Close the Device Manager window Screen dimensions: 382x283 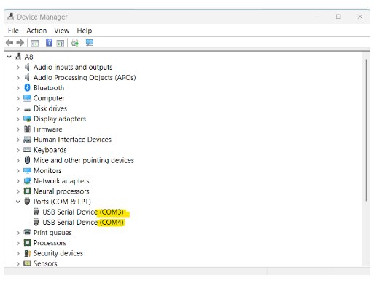click(360, 17)
